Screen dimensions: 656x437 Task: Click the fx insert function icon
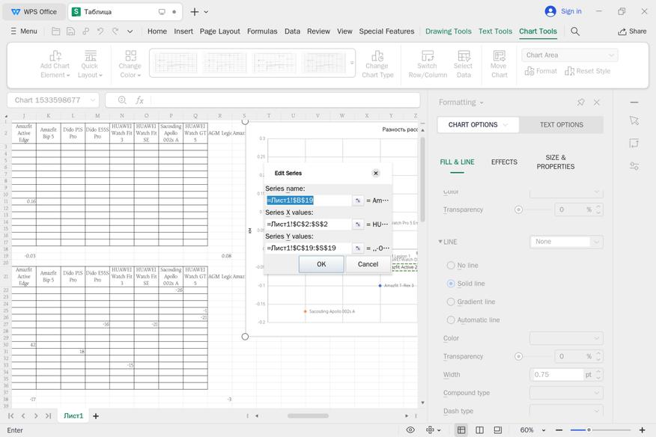pyautogui.click(x=139, y=100)
